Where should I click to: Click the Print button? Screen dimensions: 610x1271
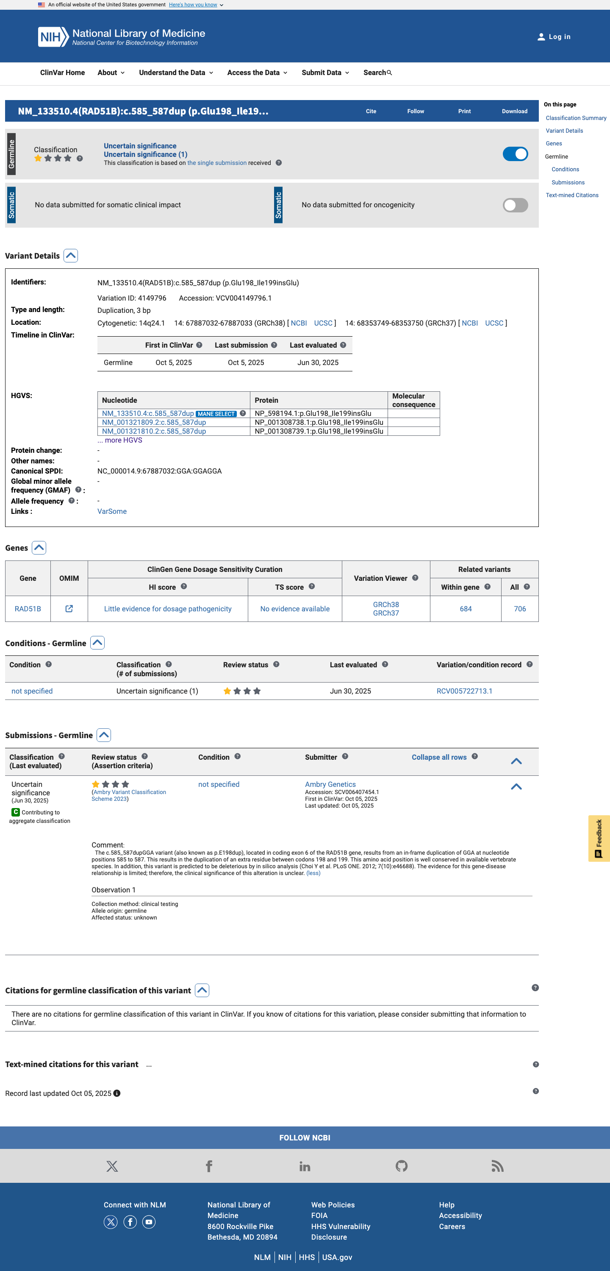465,111
